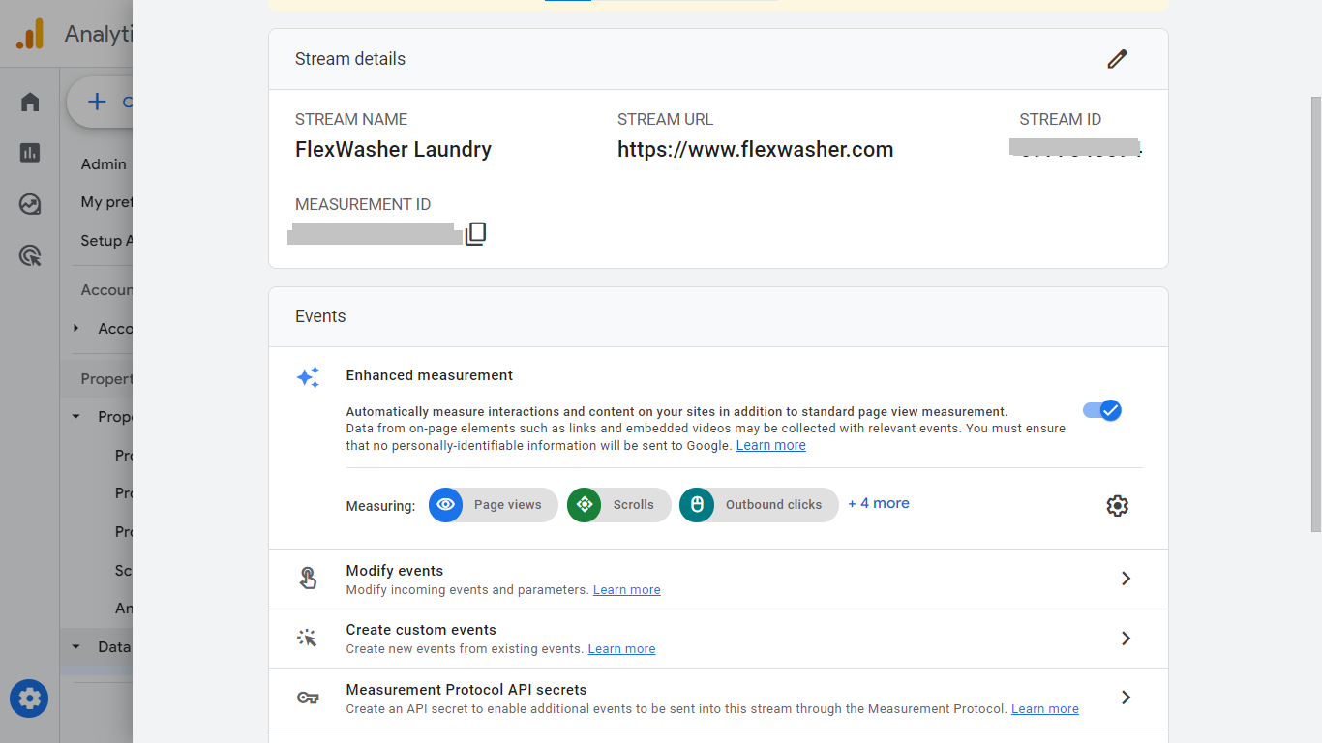Screen dimensions: 1322x743
Task: Select the My preferences navigation item
Action: point(106,202)
